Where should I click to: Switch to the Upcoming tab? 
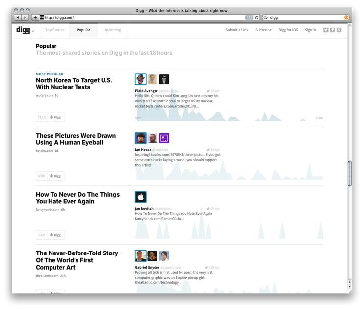(112, 30)
